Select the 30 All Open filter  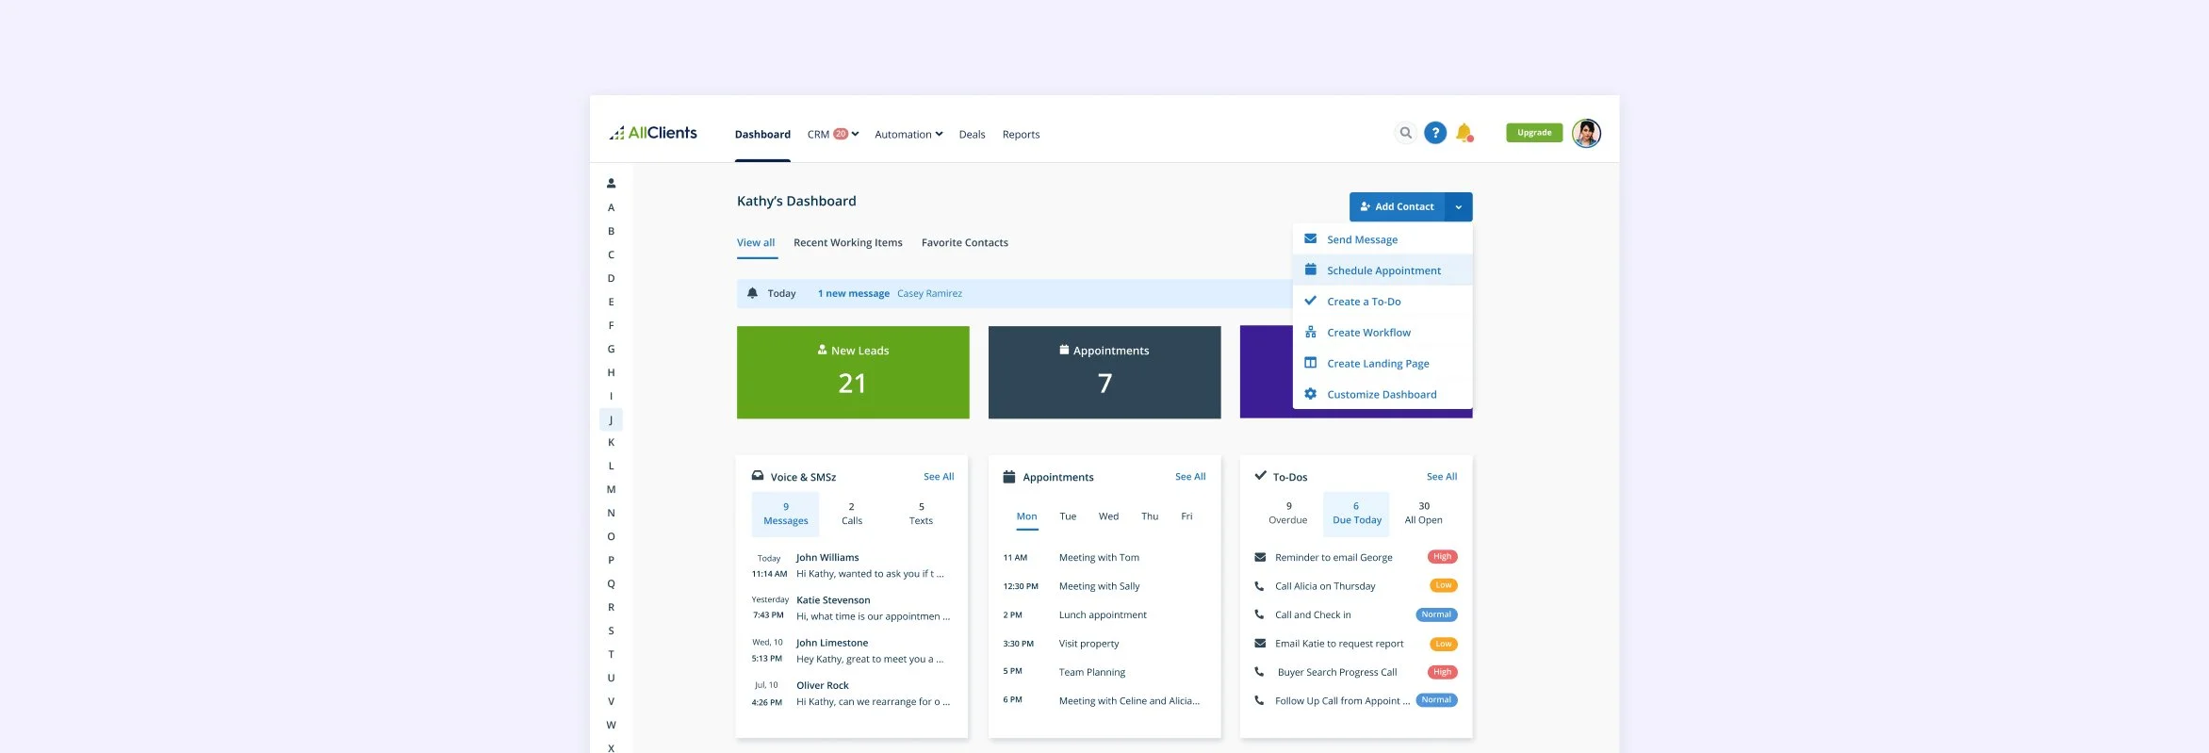tap(1423, 514)
